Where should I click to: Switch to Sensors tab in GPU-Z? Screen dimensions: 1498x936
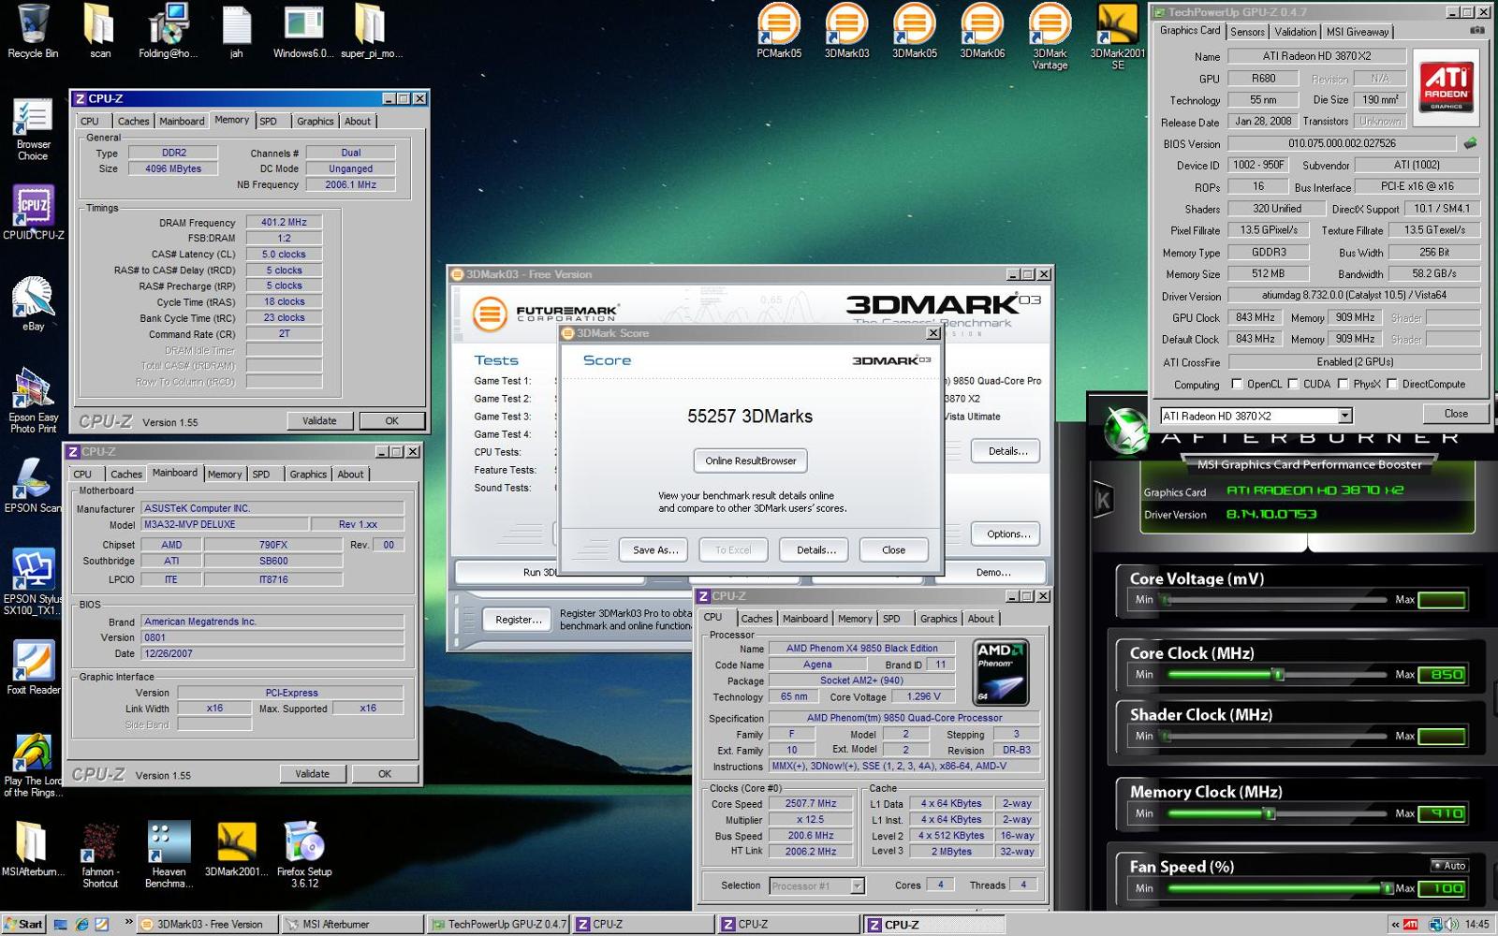pyautogui.click(x=1247, y=32)
